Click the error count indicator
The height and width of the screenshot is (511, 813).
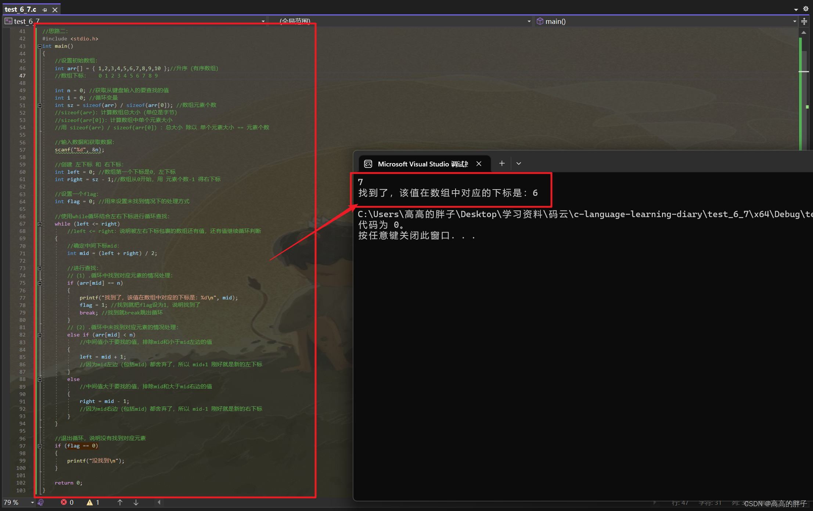click(x=67, y=502)
